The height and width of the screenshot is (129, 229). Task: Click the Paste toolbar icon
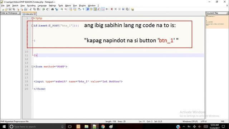[x=38, y=9]
